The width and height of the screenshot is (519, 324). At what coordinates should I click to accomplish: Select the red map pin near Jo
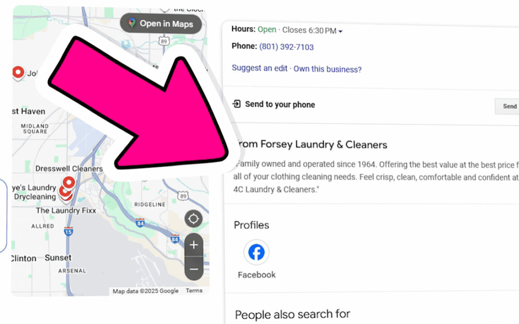click(x=19, y=72)
